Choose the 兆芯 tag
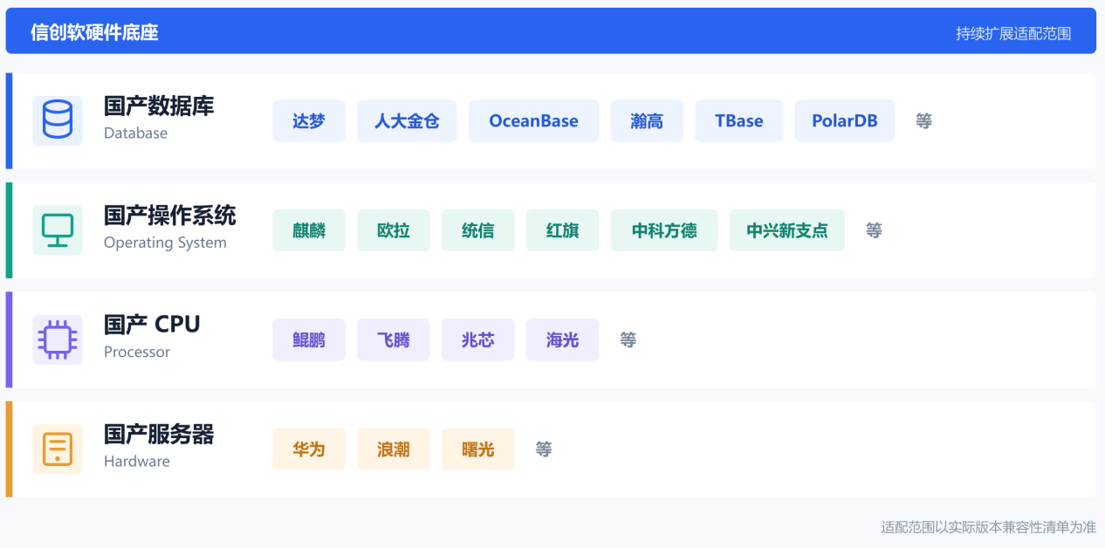Image resolution: width=1105 pixels, height=548 pixels. click(478, 340)
